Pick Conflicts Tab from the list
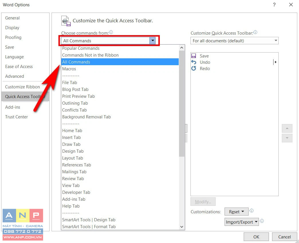 [120, 110]
